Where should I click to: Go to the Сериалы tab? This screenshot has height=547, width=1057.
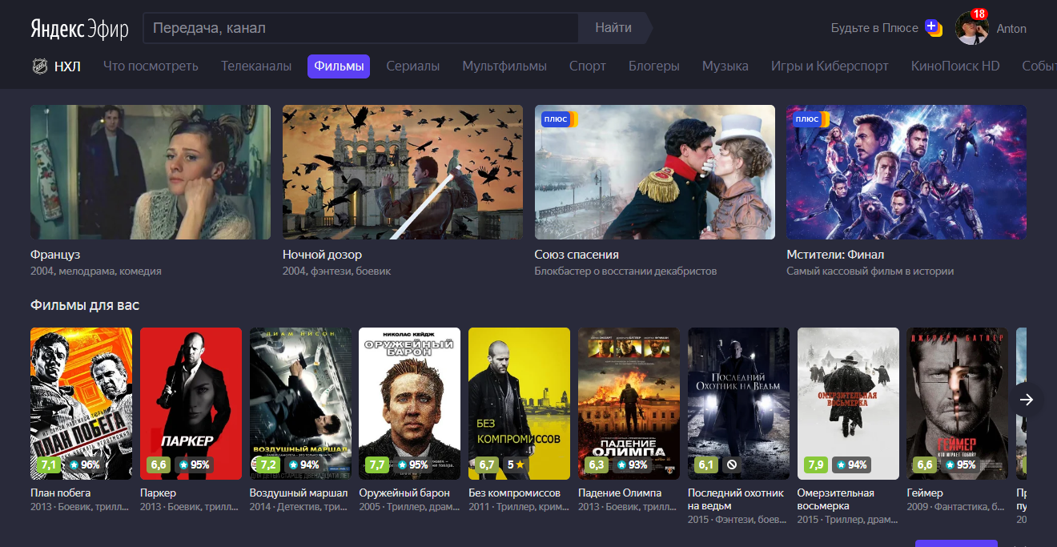[x=412, y=66]
